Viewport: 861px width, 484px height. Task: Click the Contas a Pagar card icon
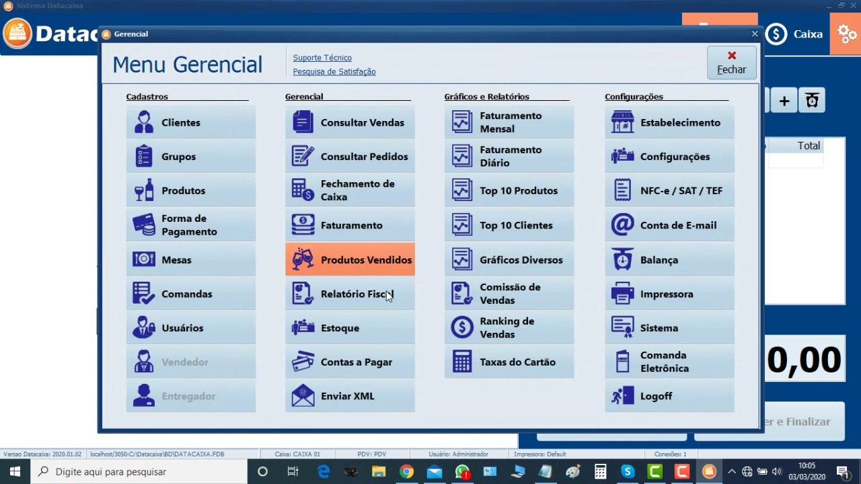coord(303,362)
